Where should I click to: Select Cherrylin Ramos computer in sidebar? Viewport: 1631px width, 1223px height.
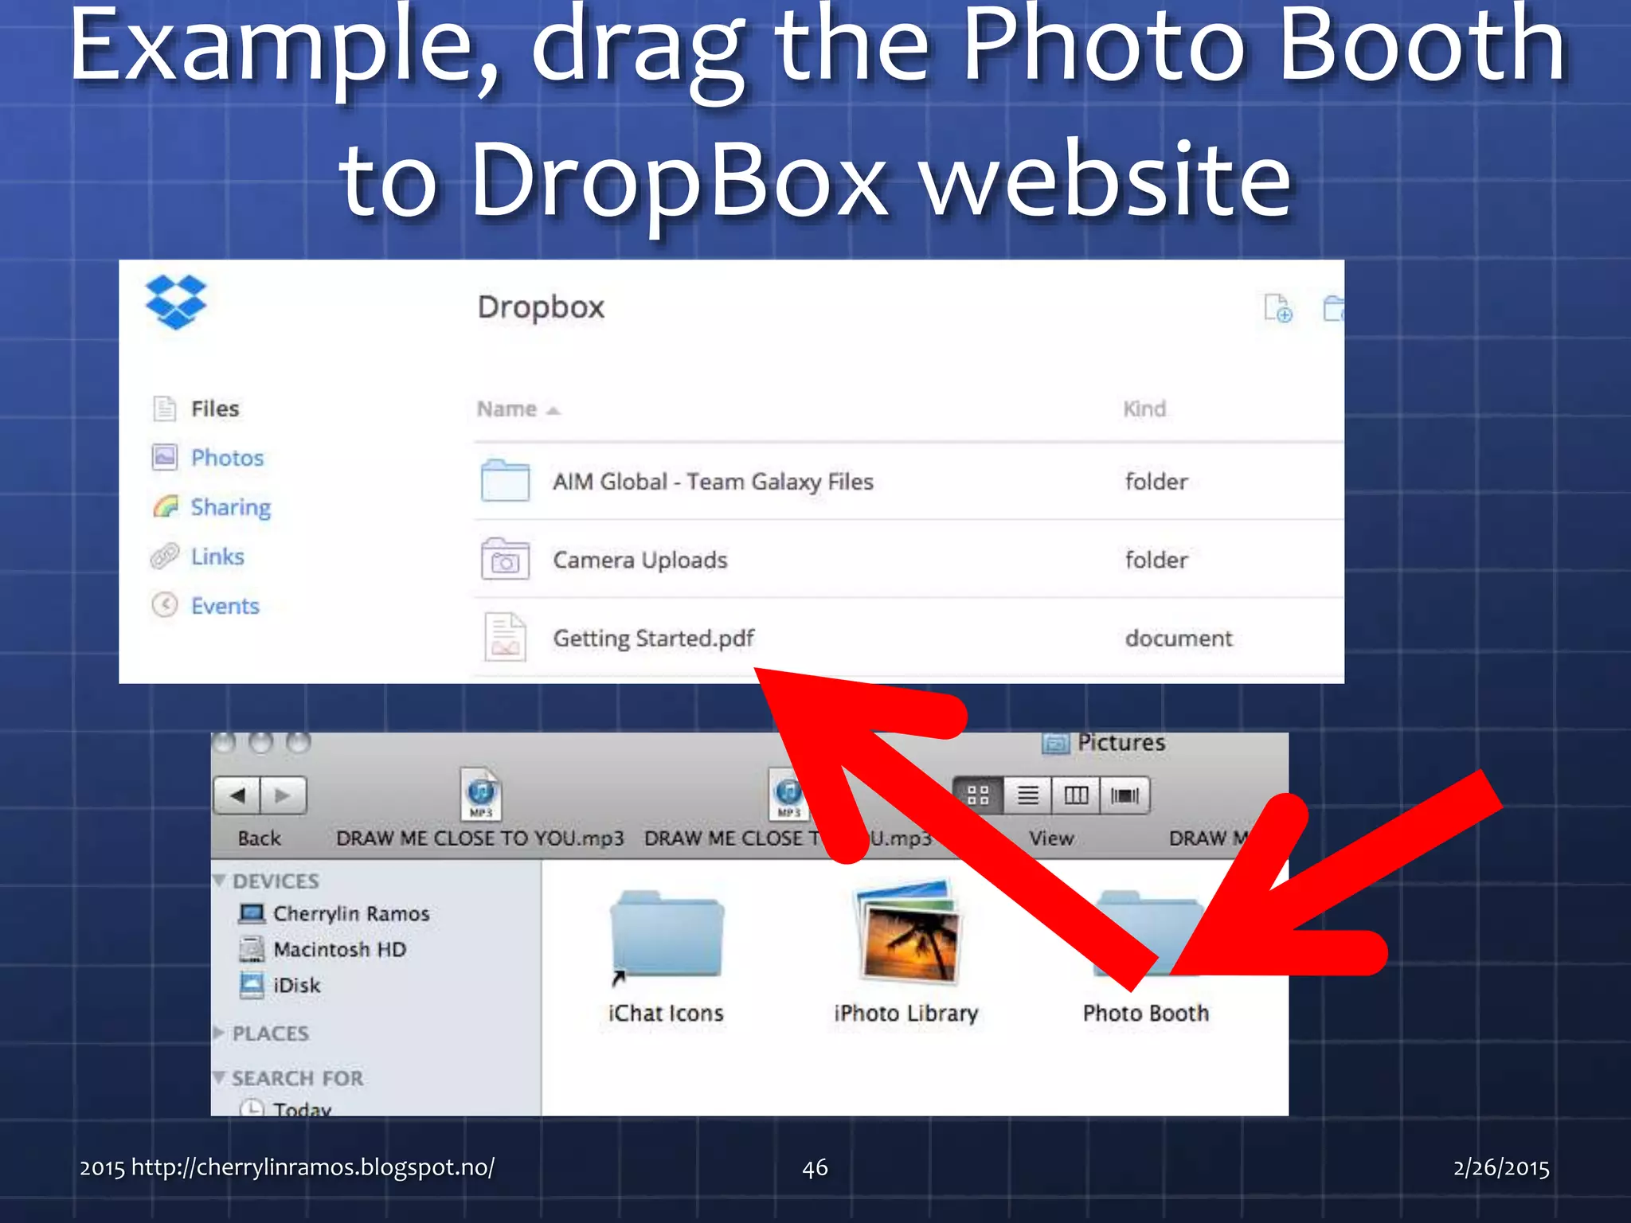[x=351, y=914]
